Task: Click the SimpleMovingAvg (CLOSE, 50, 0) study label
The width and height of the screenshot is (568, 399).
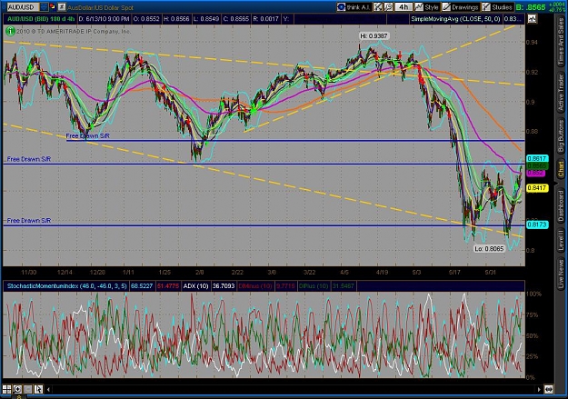Action: (456, 19)
